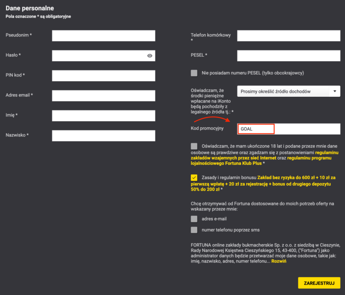Screen dimensions: 345x295
Task: Click the Imię text field
Action: (103, 116)
